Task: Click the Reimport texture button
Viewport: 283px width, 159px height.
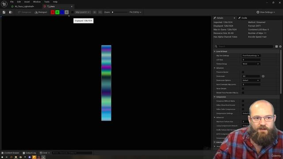Action: pos(41,12)
